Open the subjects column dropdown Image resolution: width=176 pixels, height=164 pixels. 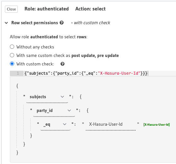pos(47,97)
